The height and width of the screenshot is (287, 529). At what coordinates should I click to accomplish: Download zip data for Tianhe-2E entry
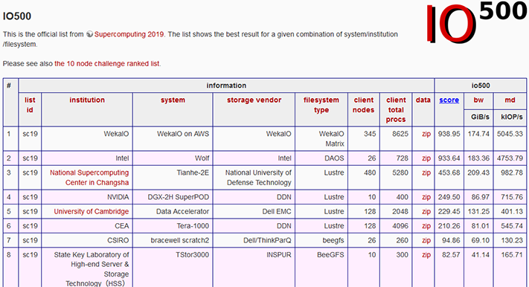coord(426,172)
